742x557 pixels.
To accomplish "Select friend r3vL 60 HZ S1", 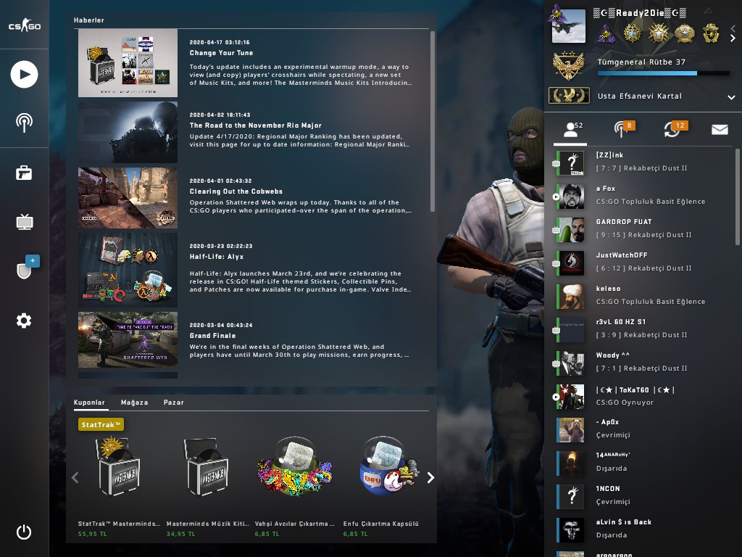I will [x=643, y=329].
